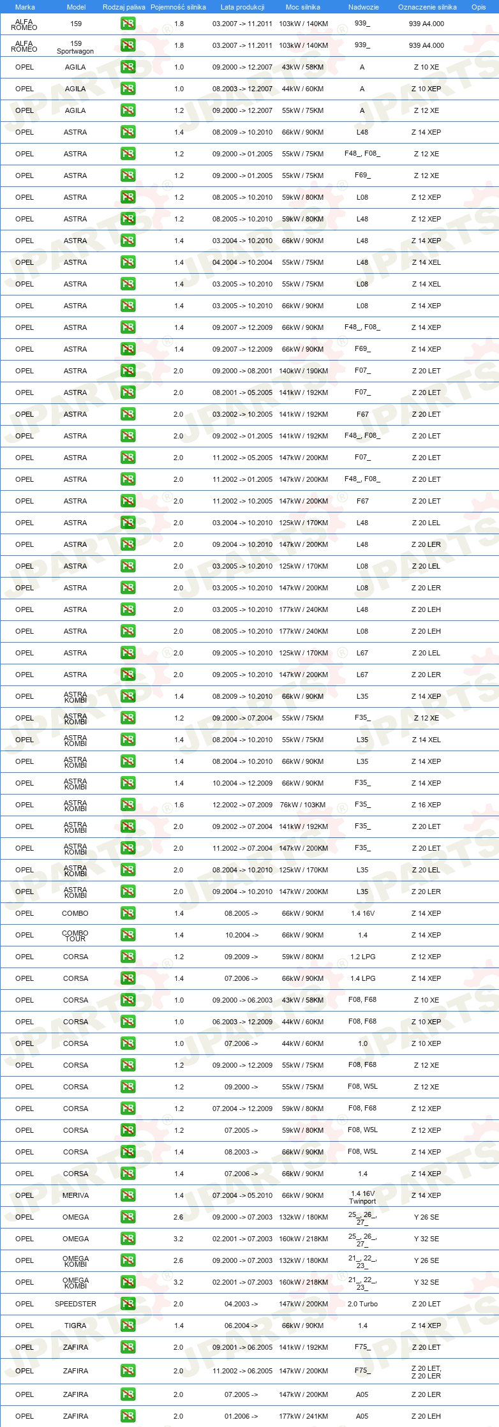499x1427 pixels.
Task: Click the fuel icon in the Omega 132kW / 180KM row (non-Kombi)
Action: [x=128, y=1217]
